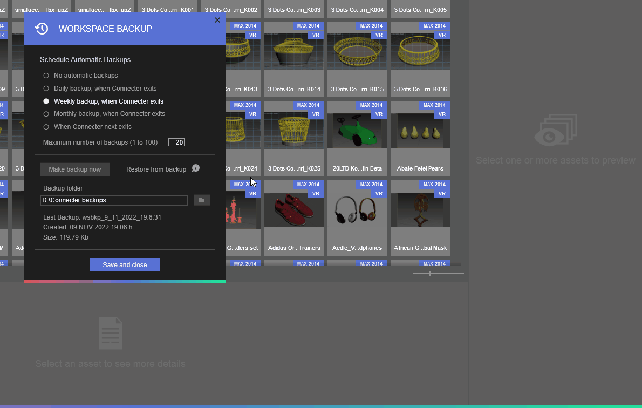Close the Workspace Backup dialog
The image size is (642, 408).
pos(217,20)
